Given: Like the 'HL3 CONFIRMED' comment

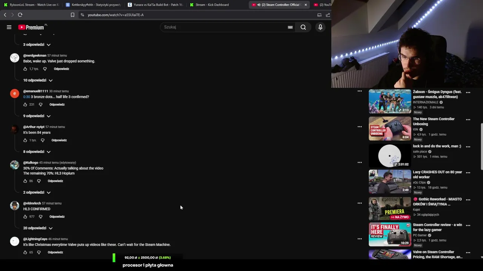Looking at the screenshot, I should click(x=25, y=217).
